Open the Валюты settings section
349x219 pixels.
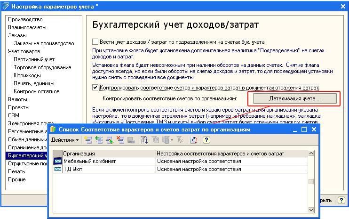[x=17, y=99]
